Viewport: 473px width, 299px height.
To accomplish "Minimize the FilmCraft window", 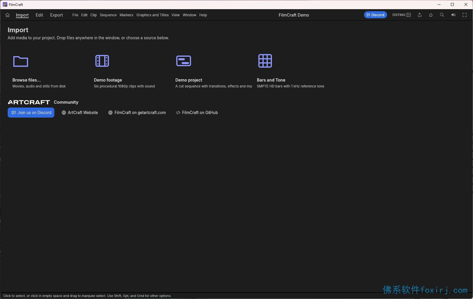I will click(439, 4).
